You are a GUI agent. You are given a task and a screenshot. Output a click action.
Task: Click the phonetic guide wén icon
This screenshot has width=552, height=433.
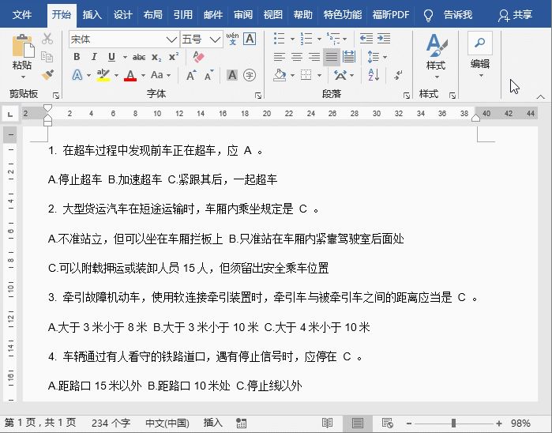pyautogui.click(x=232, y=39)
